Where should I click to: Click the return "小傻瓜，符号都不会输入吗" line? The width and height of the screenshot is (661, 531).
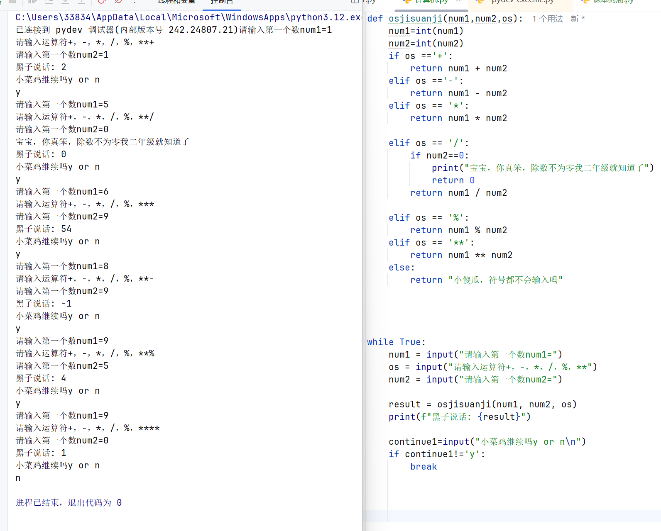point(487,280)
